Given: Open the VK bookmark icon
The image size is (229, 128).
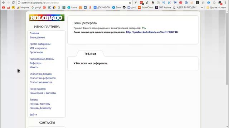Looking at the screenshot, I should [x=85, y=7].
